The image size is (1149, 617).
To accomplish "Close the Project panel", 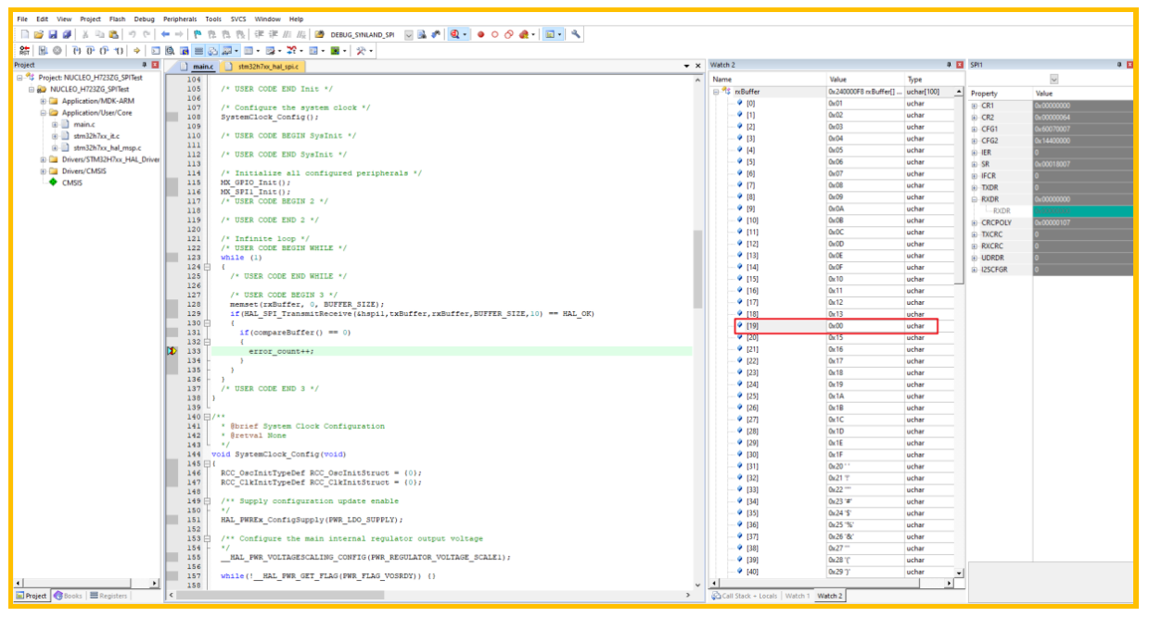I will (155, 65).
